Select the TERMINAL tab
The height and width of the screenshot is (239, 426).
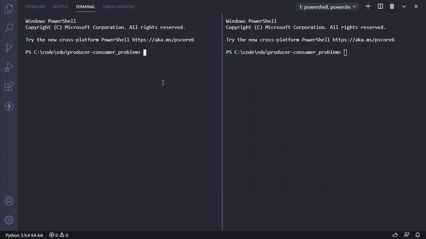pyautogui.click(x=85, y=7)
